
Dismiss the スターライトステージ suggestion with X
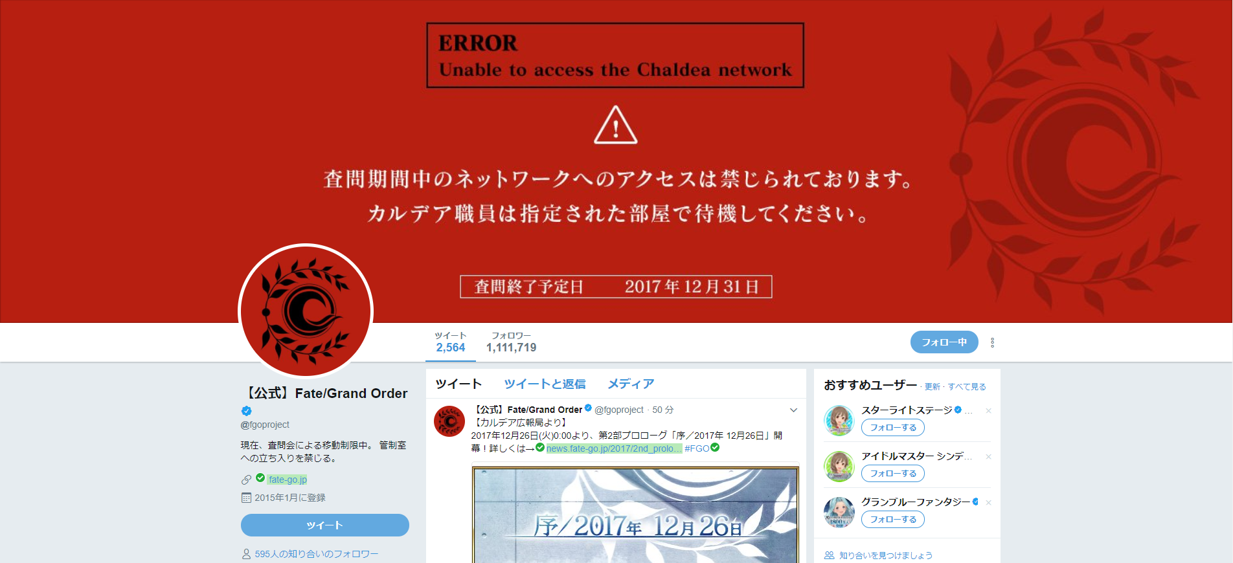pos(988,411)
